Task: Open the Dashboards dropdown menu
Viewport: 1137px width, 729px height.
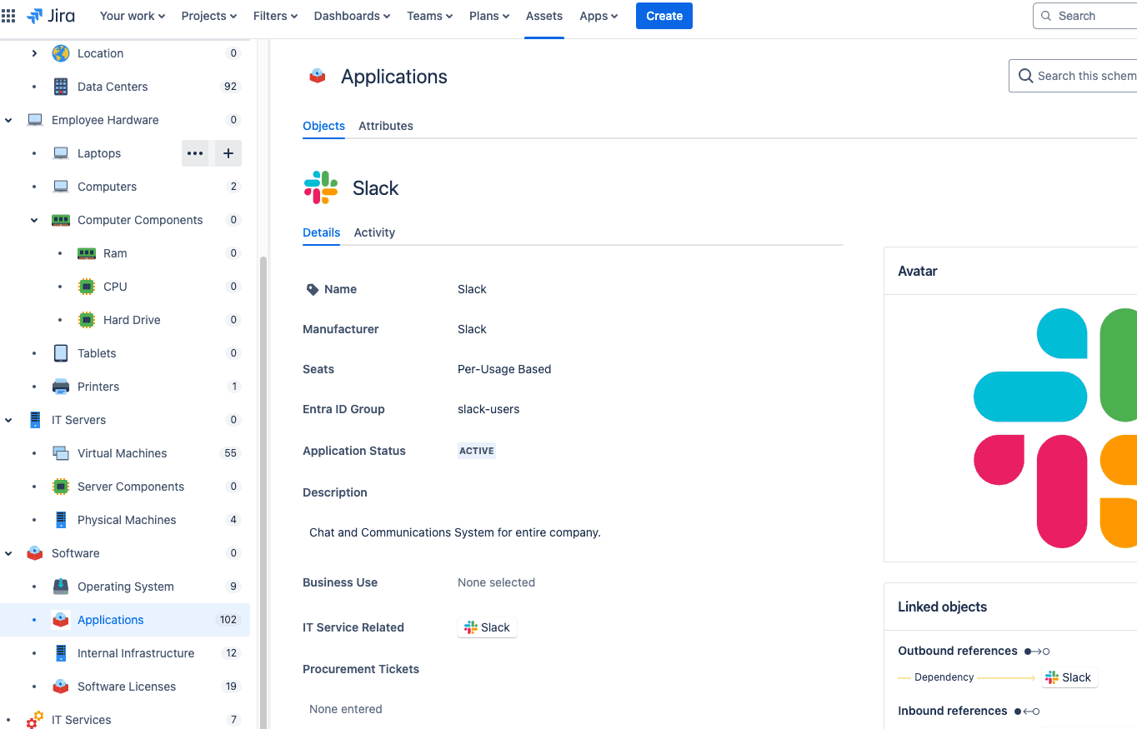Action: click(352, 16)
